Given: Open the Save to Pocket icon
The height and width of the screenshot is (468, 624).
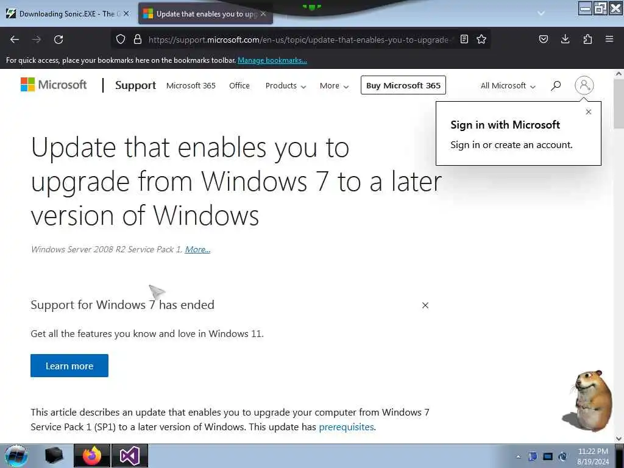Looking at the screenshot, I should click(x=543, y=39).
